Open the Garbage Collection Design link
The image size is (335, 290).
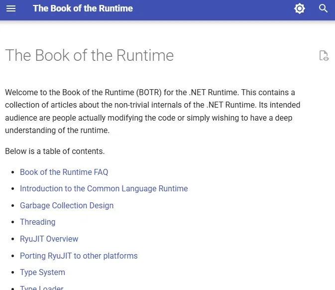(67, 205)
